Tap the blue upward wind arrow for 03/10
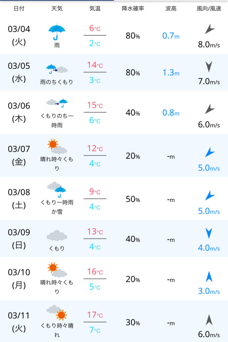Image resolution: width=228 pixels, height=342 pixels. 209,277
